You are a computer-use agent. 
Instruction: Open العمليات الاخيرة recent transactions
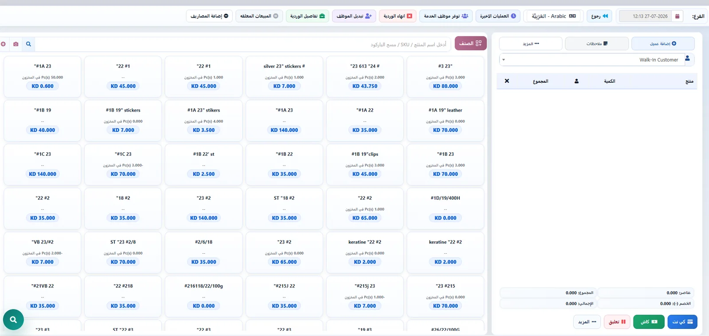(x=498, y=16)
